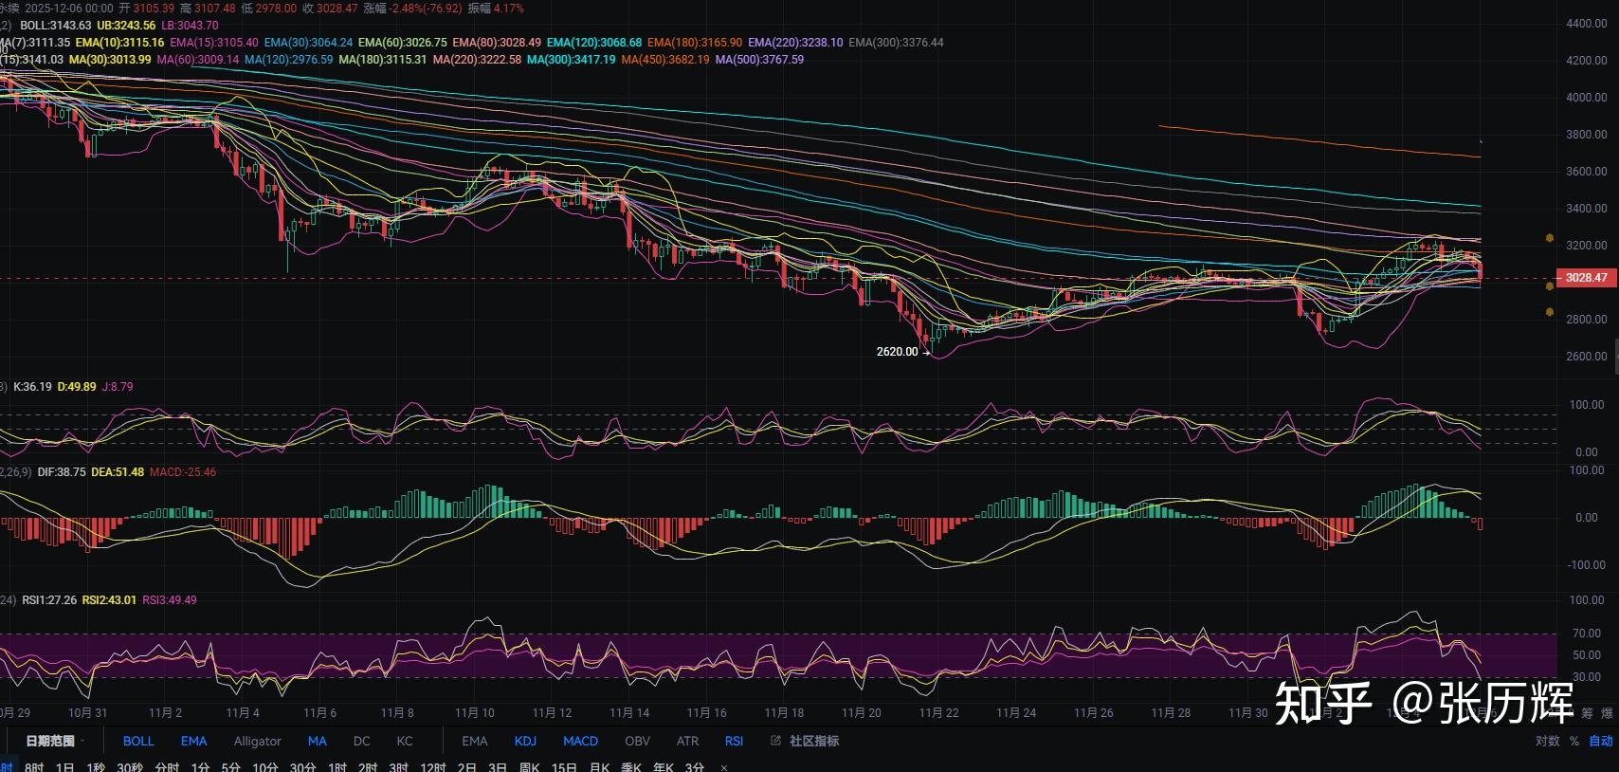
Task: Open the 日期范围 date range dropdown
Action: tap(53, 741)
